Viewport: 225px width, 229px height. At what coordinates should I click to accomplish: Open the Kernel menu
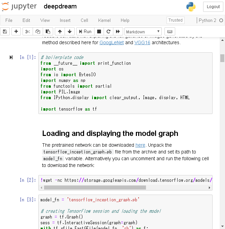tap(104, 21)
